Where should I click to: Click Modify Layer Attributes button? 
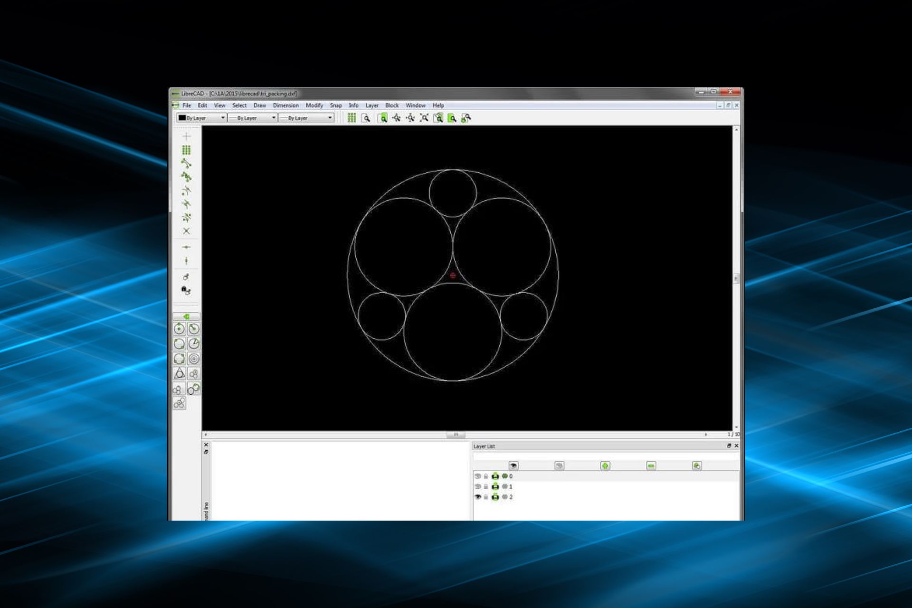click(x=697, y=465)
